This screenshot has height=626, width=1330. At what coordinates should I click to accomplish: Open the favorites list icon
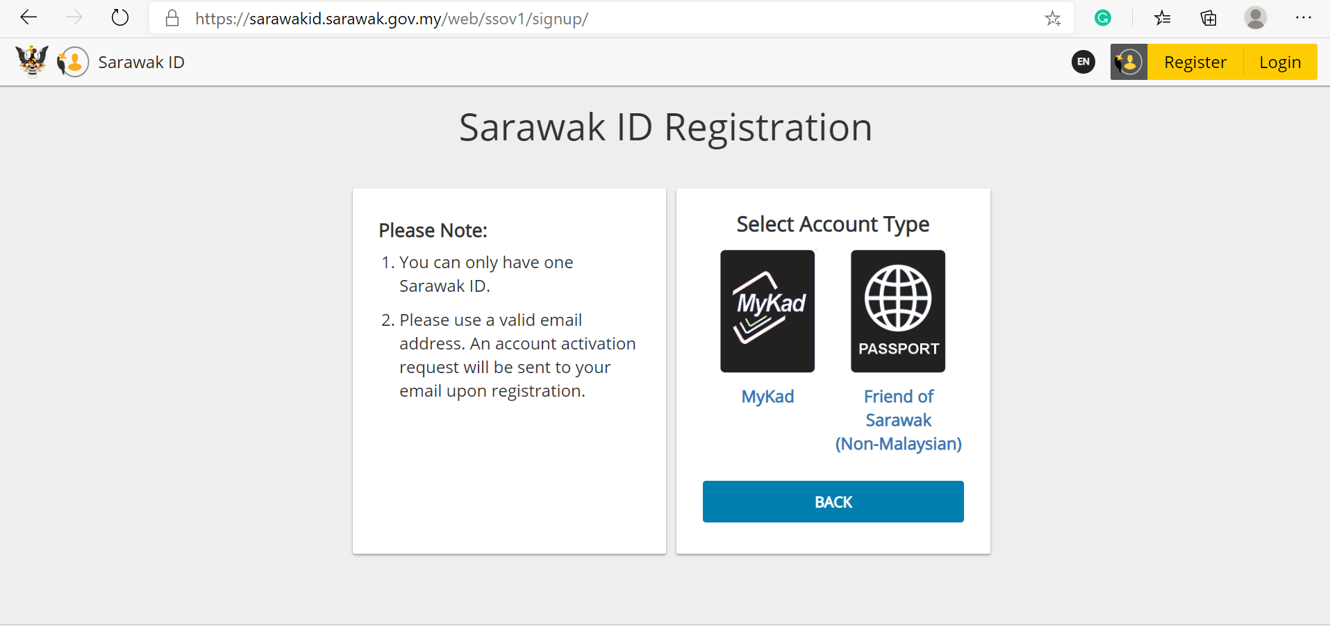click(1162, 18)
